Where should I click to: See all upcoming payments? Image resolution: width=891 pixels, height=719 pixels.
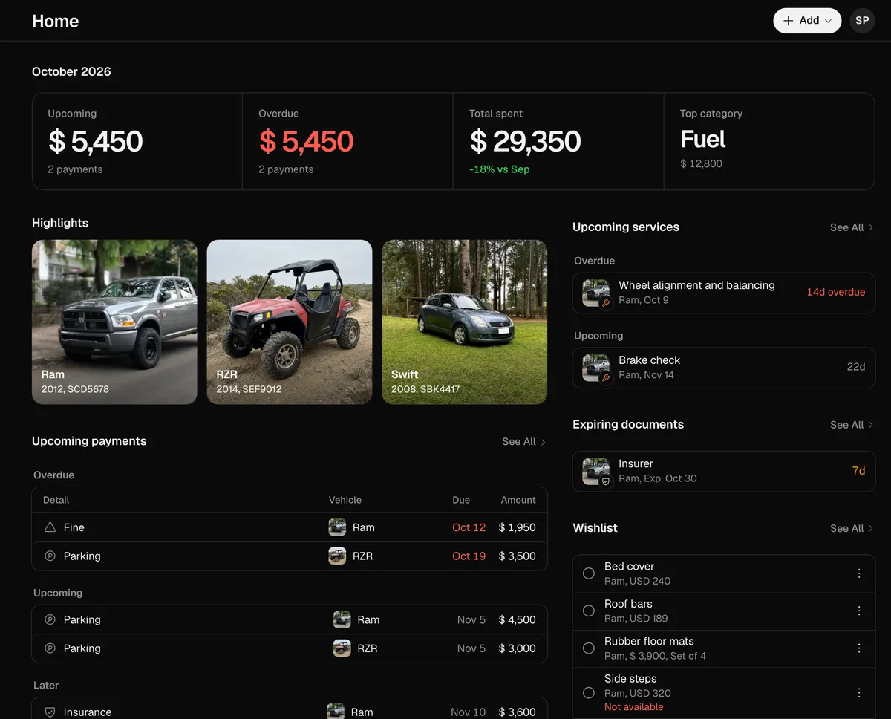pyautogui.click(x=524, y=442)
